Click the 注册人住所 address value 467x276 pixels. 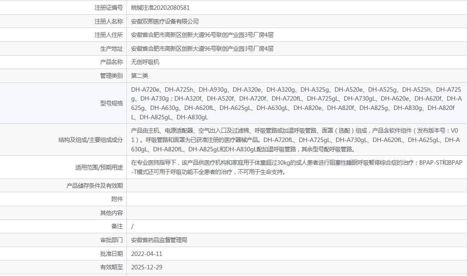[x=202, y=35]
